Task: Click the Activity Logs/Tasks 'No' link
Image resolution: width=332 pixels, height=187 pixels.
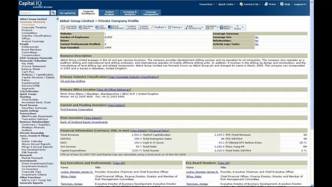Action: 257,44
